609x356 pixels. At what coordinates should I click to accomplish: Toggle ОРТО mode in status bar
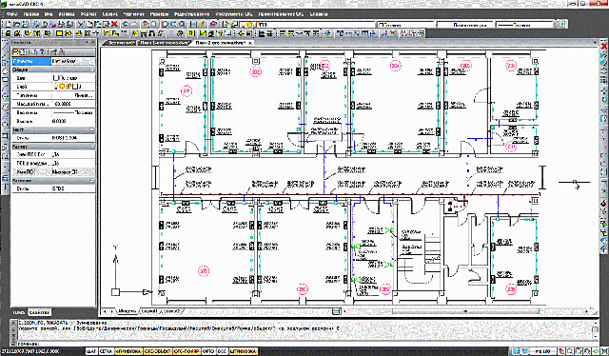click(x=208, y=351)
